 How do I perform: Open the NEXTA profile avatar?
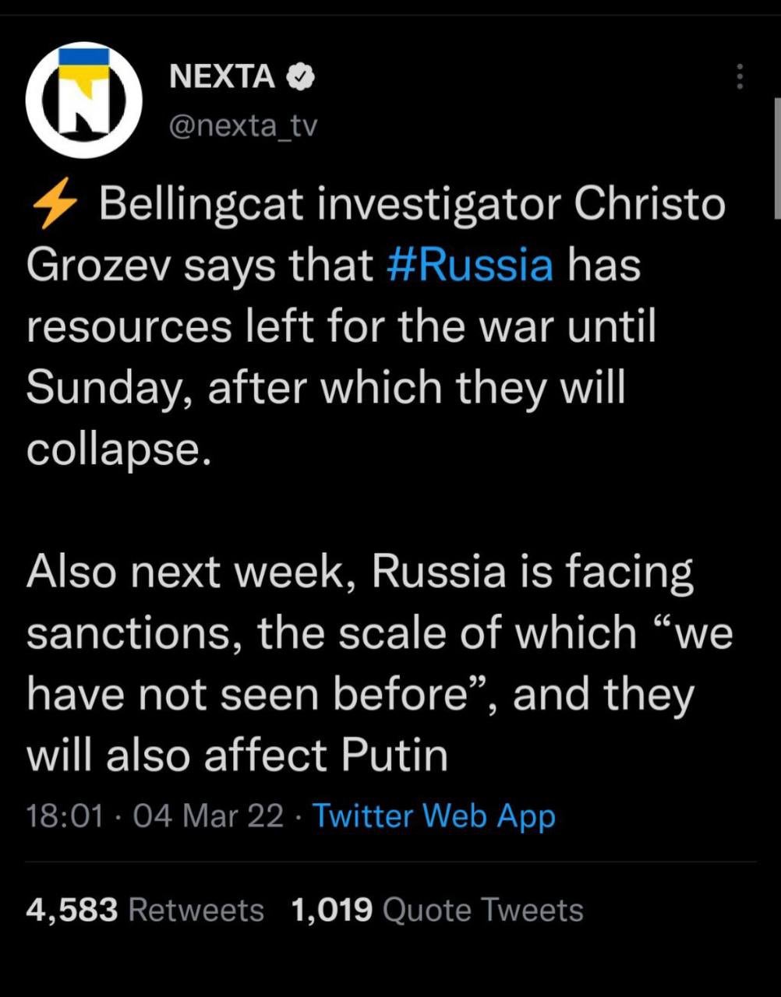tap(84, 100)
